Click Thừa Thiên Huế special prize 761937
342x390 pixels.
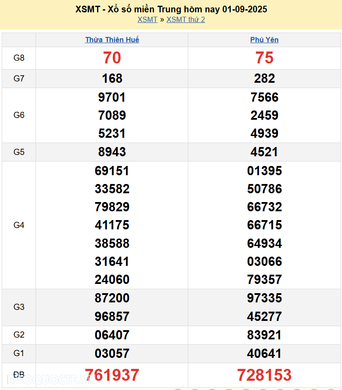click(112, 375)
